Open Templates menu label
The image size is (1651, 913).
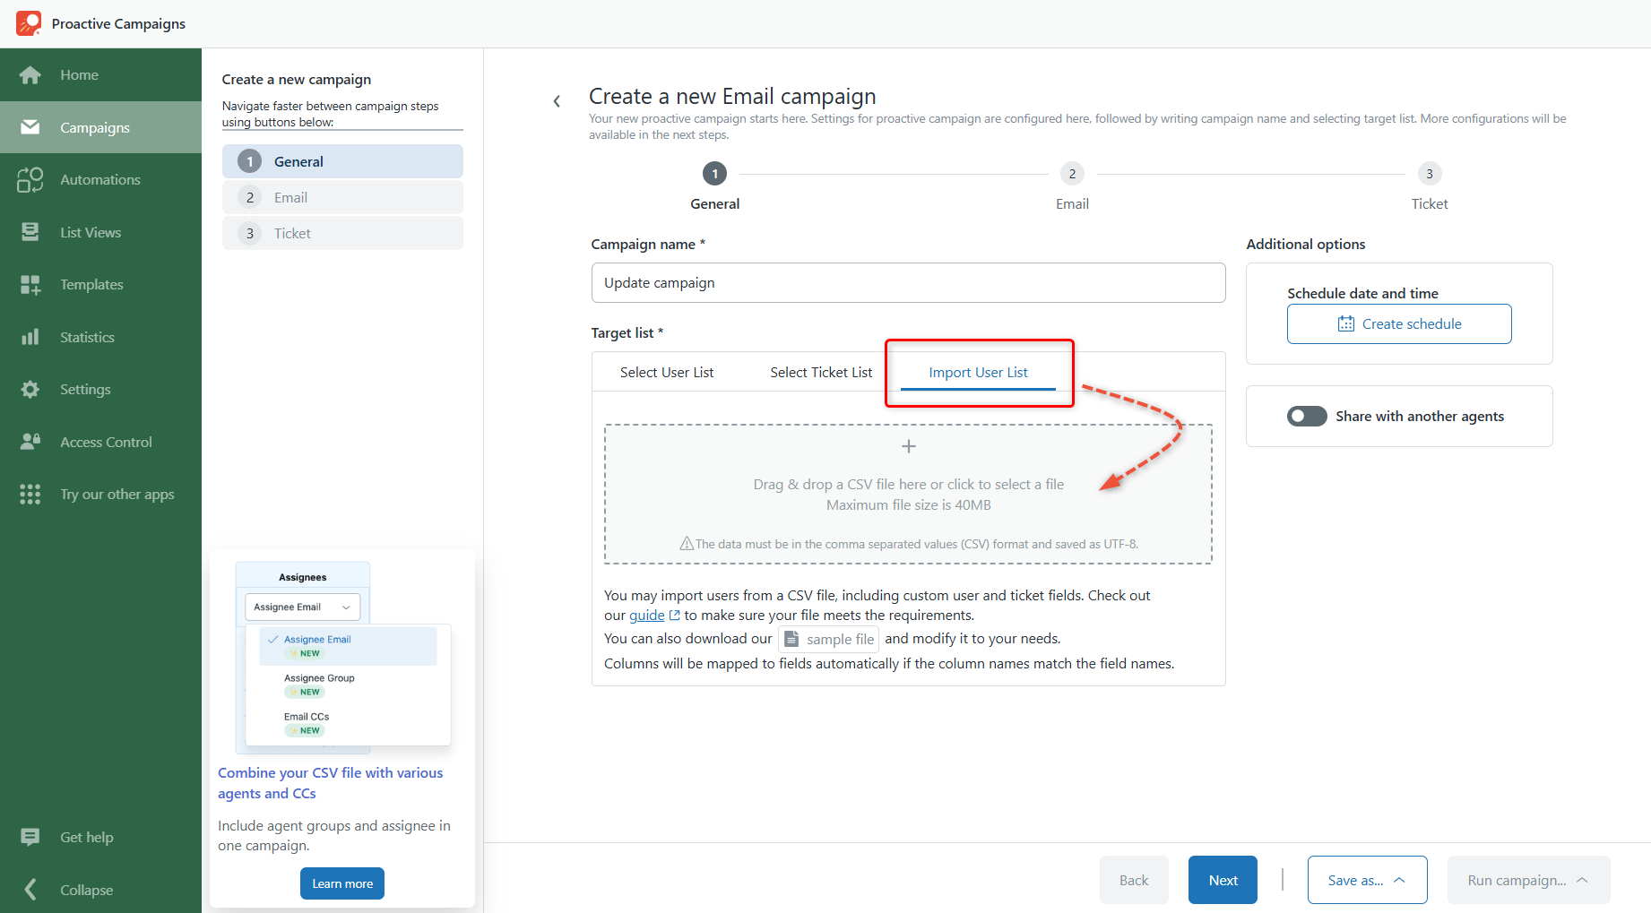coord(91,285)
